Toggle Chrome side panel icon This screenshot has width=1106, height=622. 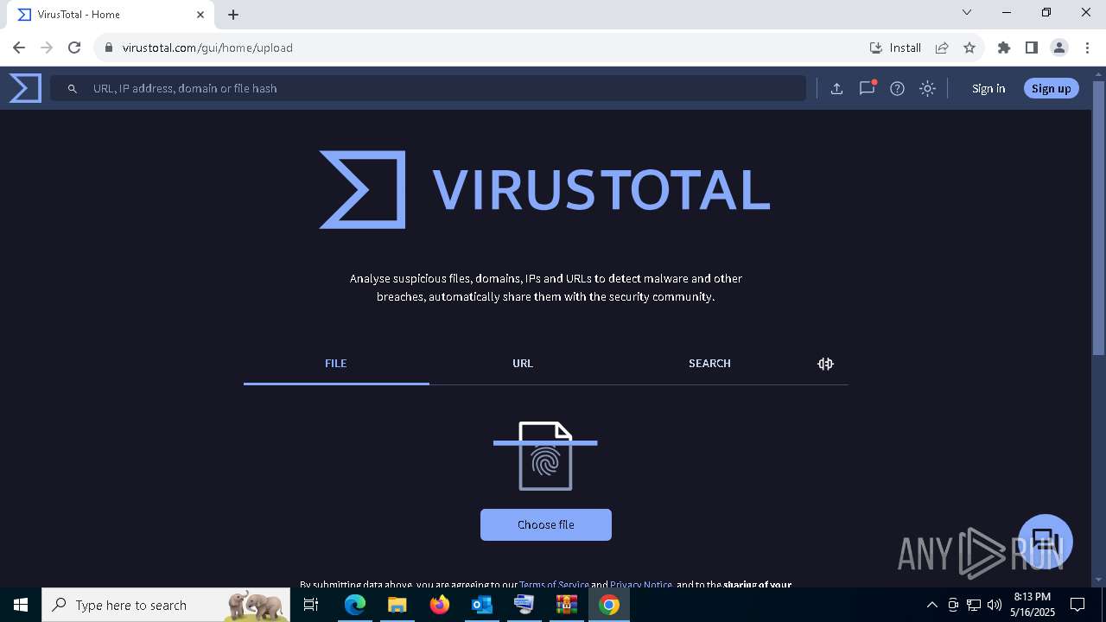coord(1031,48)
